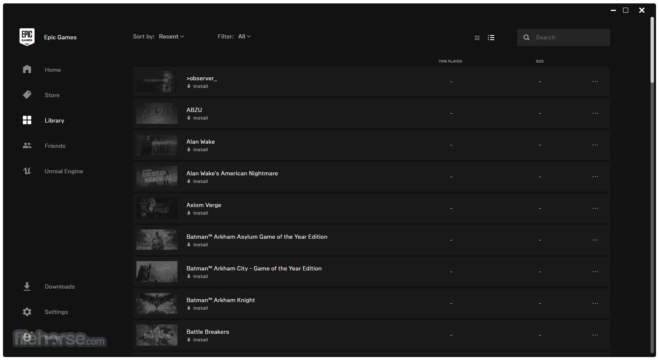Open options for Alan Wake's American Nightmare
Image resolution: width=659 pixels, height=360 pixels.
pyautogui.click(x=595, y=177)
